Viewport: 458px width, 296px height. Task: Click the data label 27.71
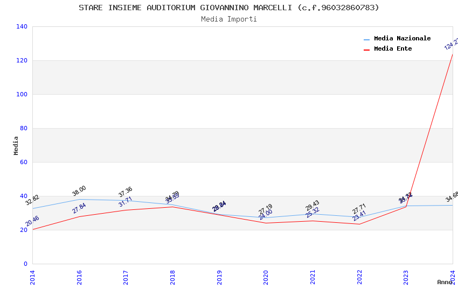[x=359, y=209]
